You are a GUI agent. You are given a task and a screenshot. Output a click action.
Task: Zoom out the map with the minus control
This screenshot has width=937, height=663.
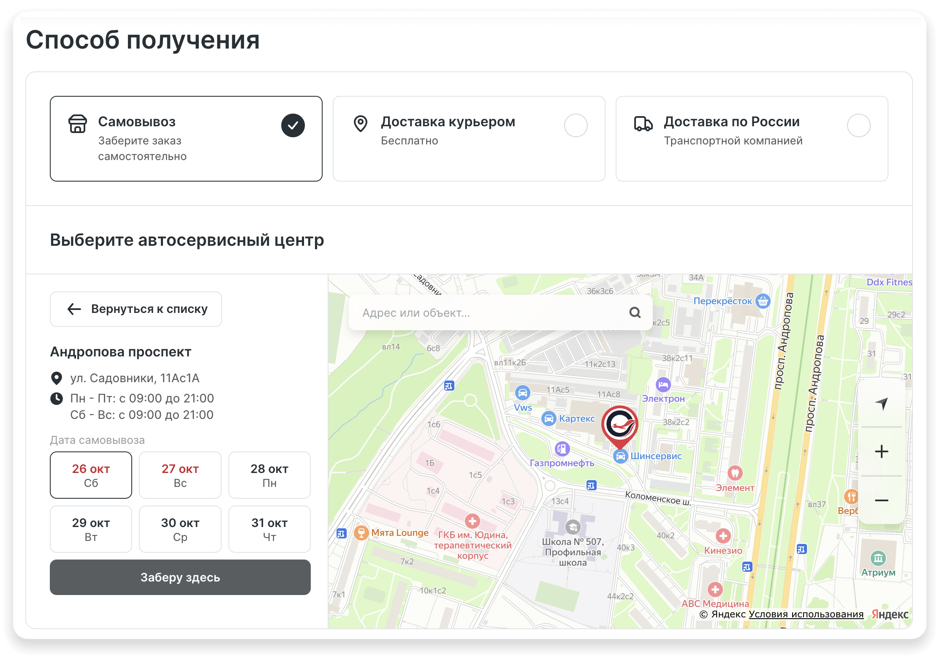882,500
